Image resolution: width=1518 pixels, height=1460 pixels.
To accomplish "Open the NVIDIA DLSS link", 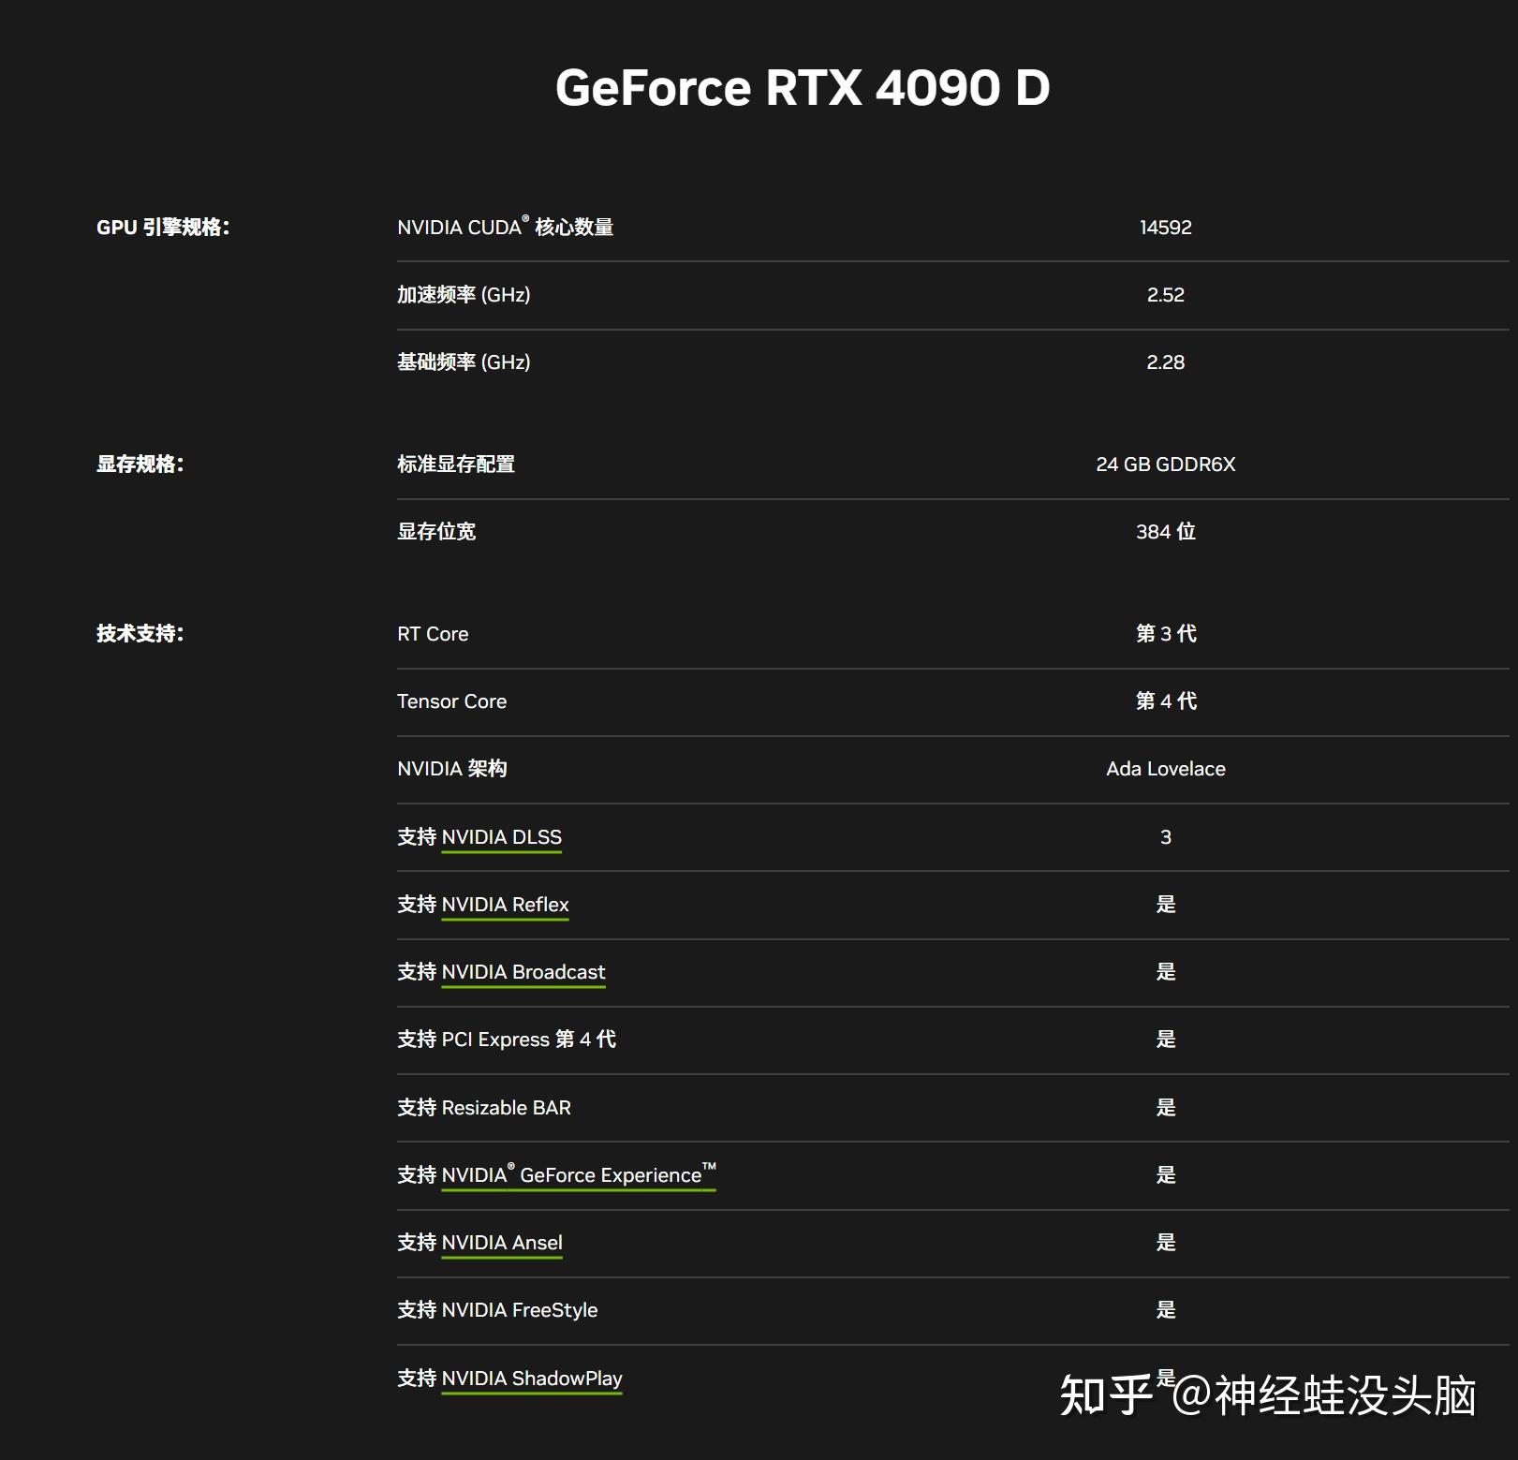I will coord(502,836).
